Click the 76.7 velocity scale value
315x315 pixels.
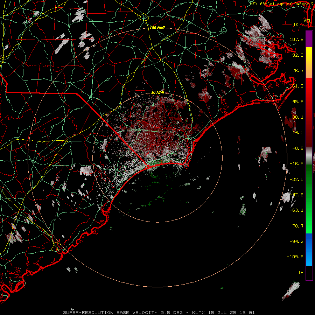click(x=298, y=70)
